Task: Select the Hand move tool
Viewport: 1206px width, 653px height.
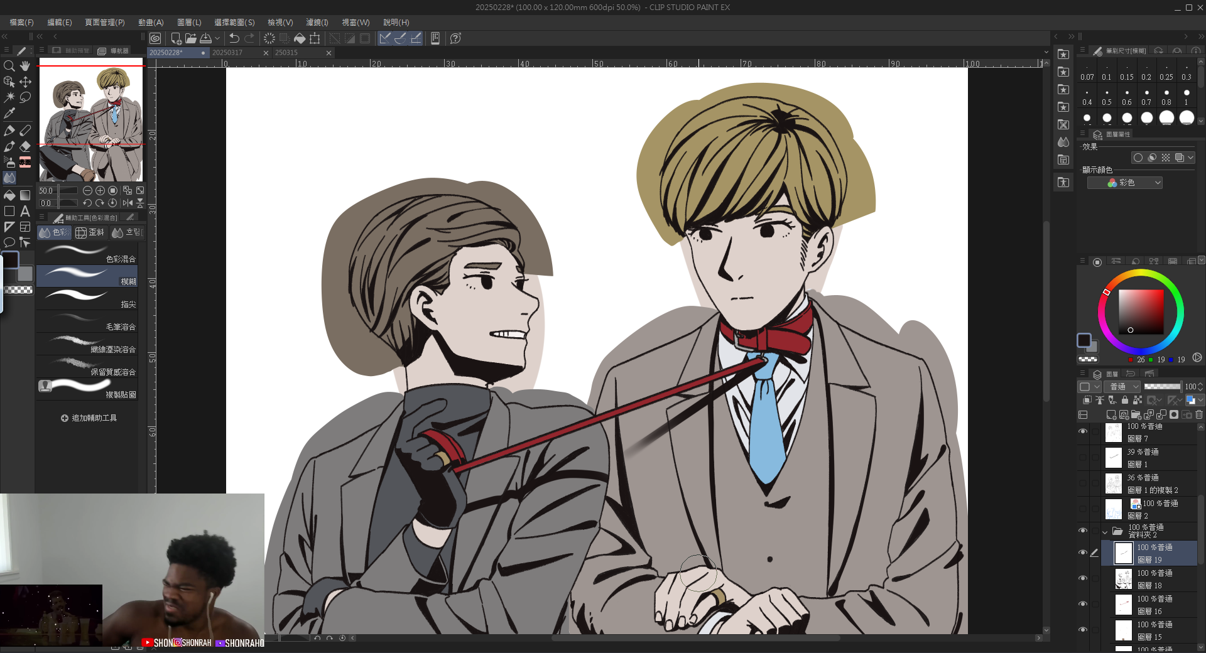Action: 25,66
